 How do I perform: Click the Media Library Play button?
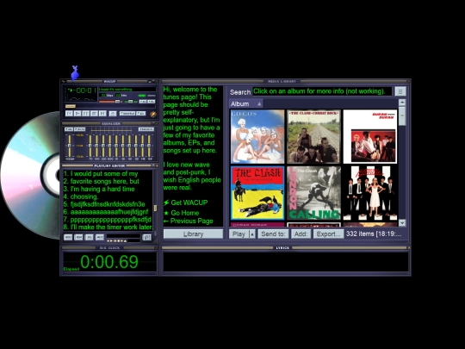click(239, 234)
